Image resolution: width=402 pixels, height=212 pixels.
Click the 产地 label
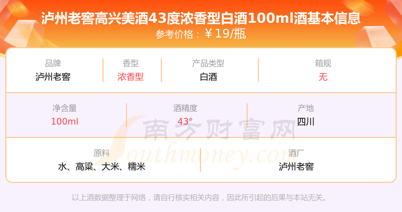[x=306, y=108]
